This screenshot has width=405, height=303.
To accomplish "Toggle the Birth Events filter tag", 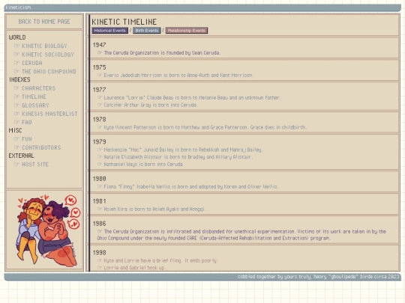I will click(147, 31).
